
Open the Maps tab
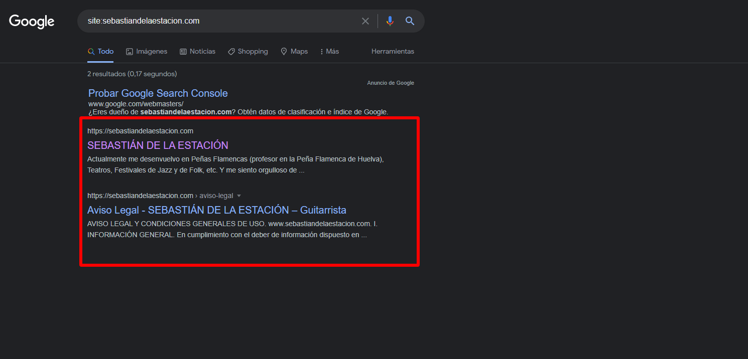coord(294,52)
